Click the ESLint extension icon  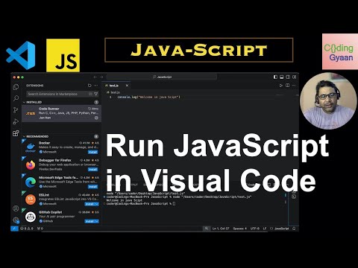31,200
